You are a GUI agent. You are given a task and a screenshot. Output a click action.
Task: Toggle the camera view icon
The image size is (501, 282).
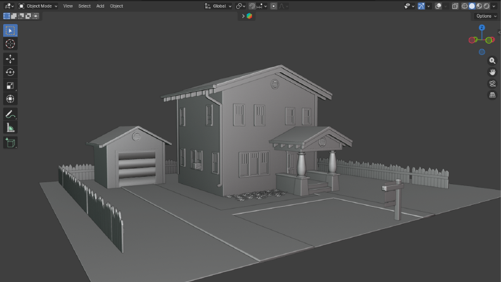click(x=492, y=83)
